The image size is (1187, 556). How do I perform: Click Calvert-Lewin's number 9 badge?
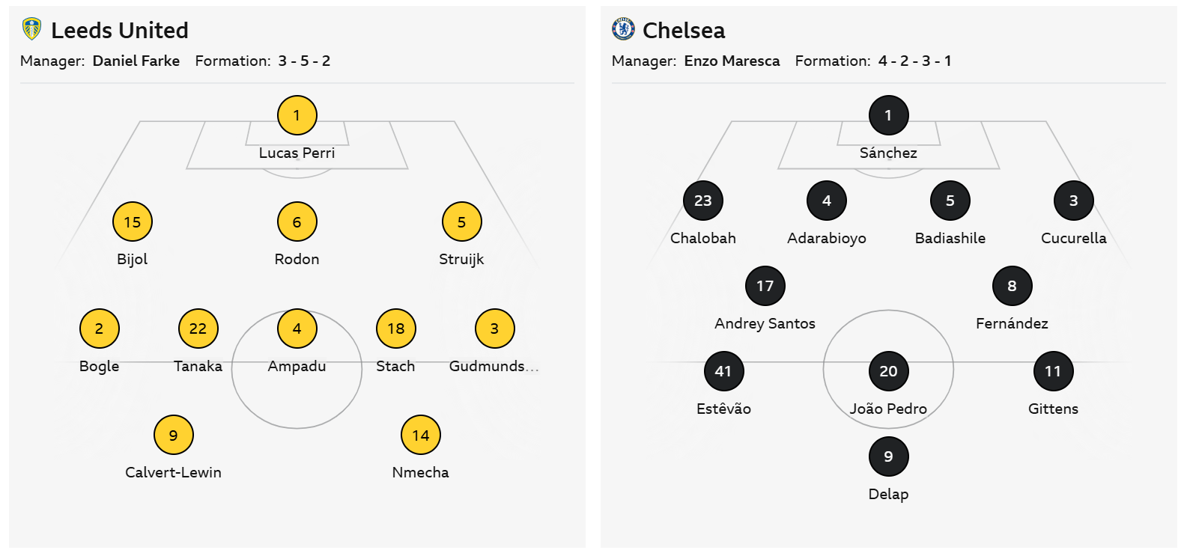(x=174, y=435)
